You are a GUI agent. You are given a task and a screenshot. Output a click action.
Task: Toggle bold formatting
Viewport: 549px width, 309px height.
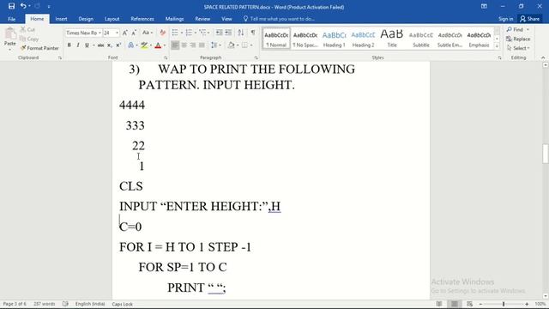click(69, 45)
